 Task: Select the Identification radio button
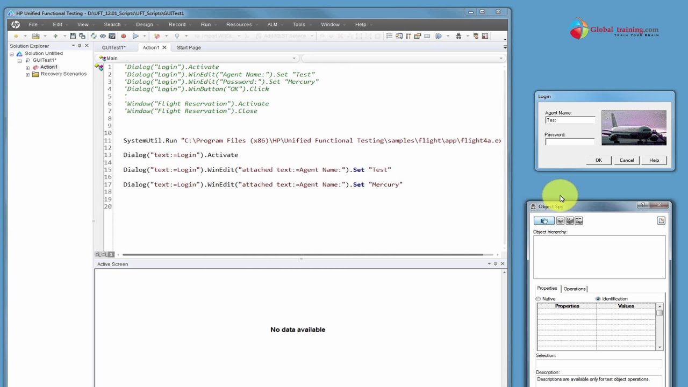coord(598,299)
